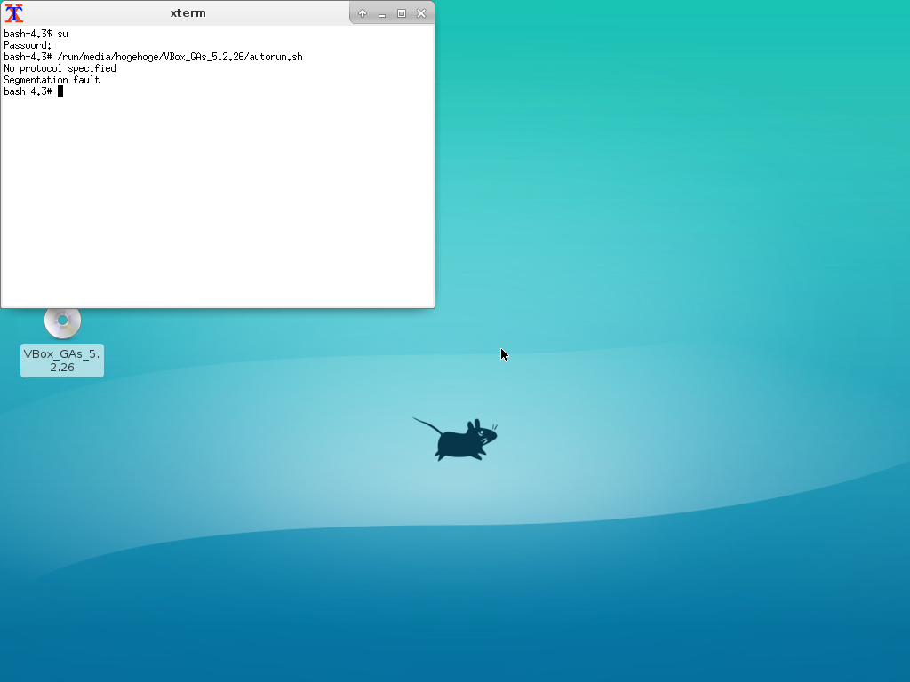The image size is (910, 682).
Task: Click the xterm application icon in titlebar
Action: (14, 12)
